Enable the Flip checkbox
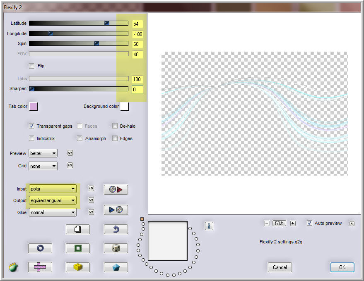Image resolution: width=364 pixels, height=281 pixels. pyautogui.click(x=31, y=66)
